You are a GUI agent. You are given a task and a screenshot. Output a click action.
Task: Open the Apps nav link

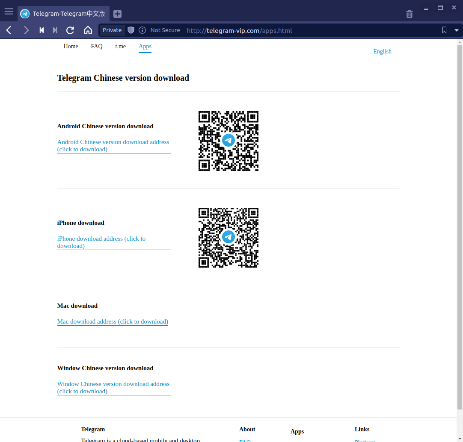(145, 46)
